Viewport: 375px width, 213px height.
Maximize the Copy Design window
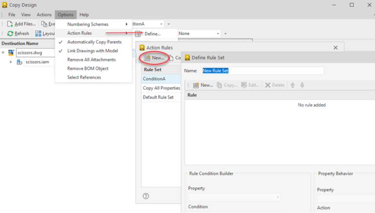[x=352, y=5]
